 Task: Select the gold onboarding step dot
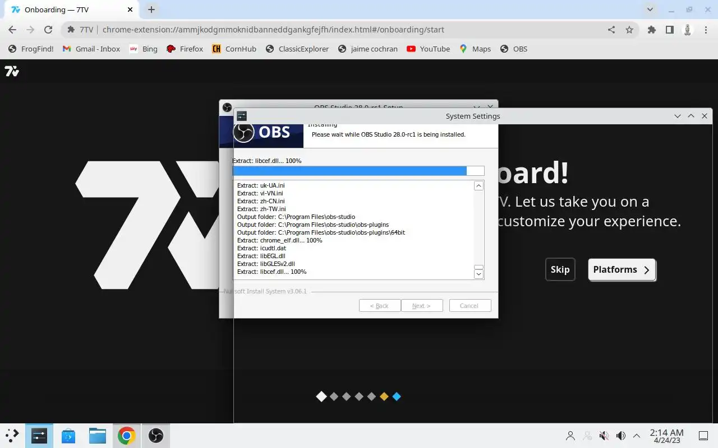384,396
